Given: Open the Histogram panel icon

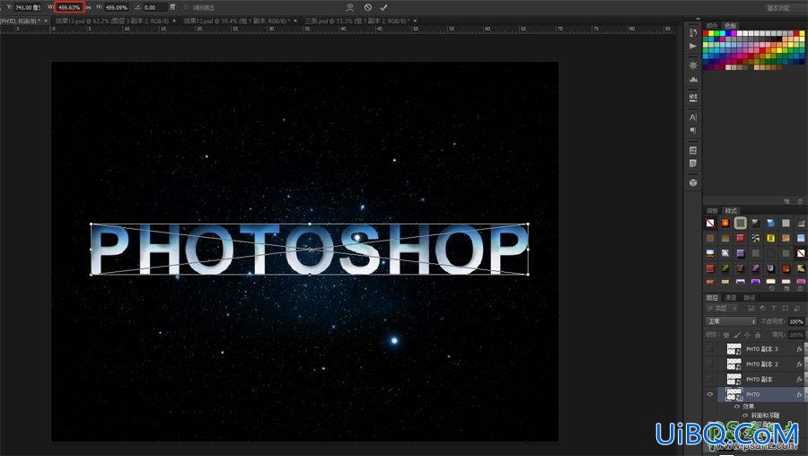Looking at the screenshot, I should 693,79.
